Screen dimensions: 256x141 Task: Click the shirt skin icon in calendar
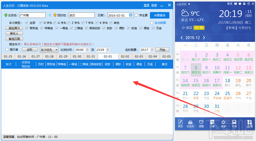240,4
